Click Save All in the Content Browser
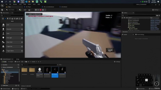Screen dimensions: 161x90 17,62
